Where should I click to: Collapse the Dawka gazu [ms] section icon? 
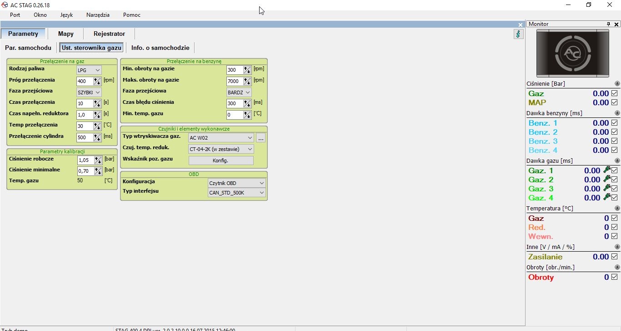point(617,161)
